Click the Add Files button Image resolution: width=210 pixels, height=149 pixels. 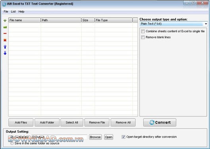coord(21,122)
